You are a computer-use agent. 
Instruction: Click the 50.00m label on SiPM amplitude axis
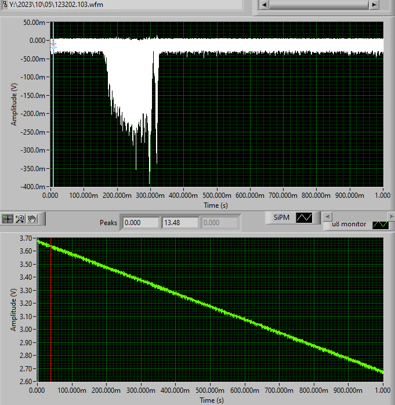pyautogui.click(x=34, y=23)
